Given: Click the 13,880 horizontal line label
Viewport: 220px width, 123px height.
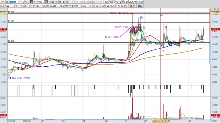Looking at the screenshot, I should pos(11,21).
